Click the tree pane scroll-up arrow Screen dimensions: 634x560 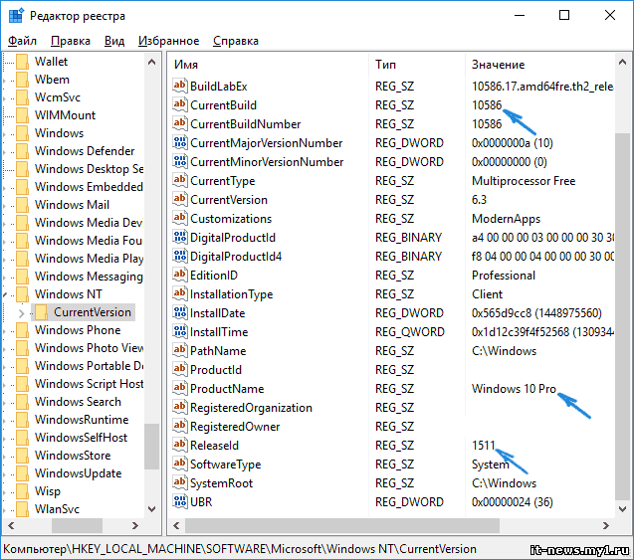click(152, 62)
